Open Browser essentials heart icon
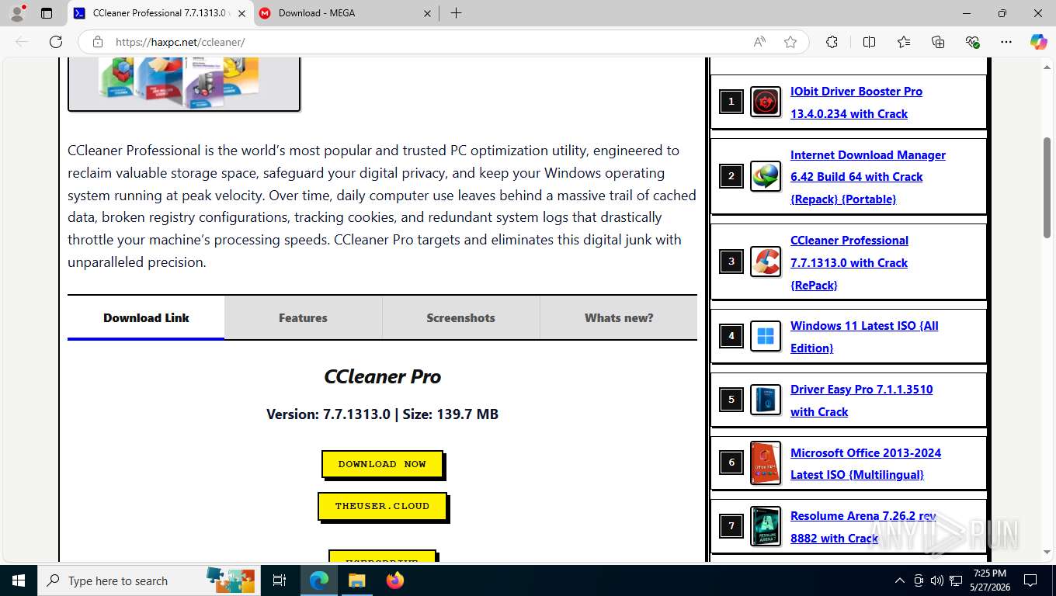The width and height of the screenshot is (1056, 596). (x=972, y=42)
